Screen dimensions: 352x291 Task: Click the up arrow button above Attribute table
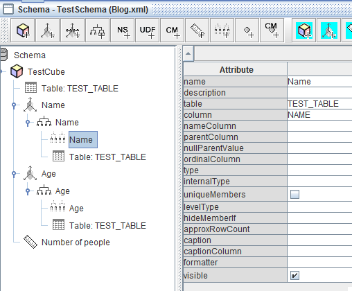click(188, 53)
